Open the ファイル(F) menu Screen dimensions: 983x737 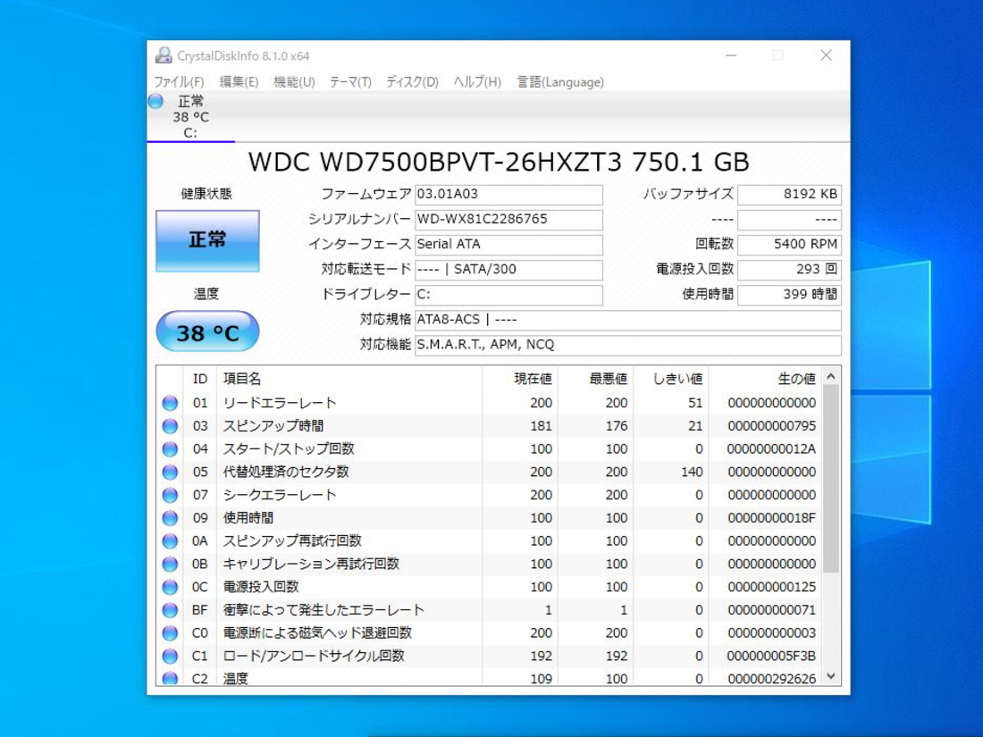coord(179,82)
